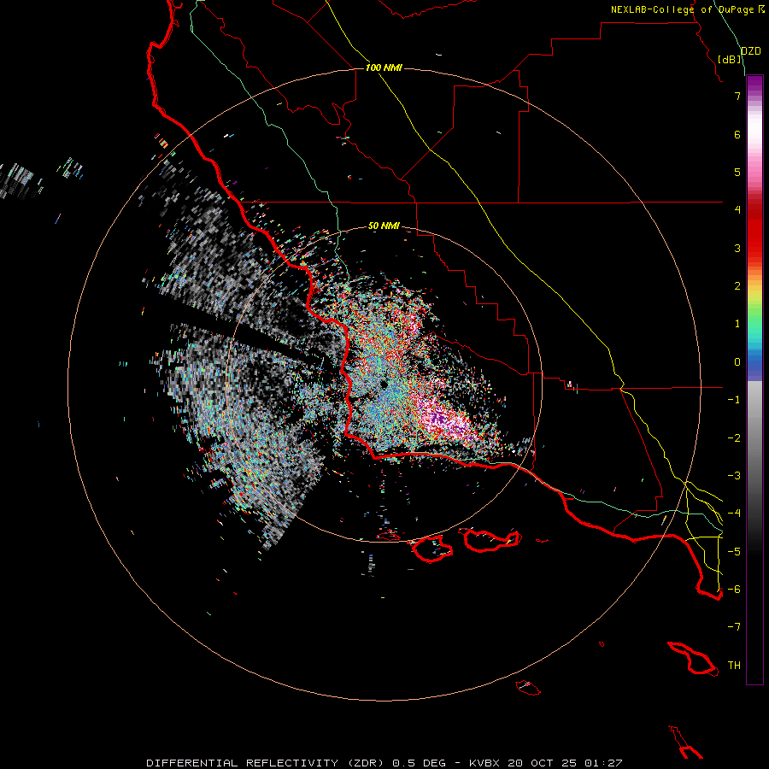Click the [dB] units label
This screenshot has height=769, width=769.
tap(730, 59)
